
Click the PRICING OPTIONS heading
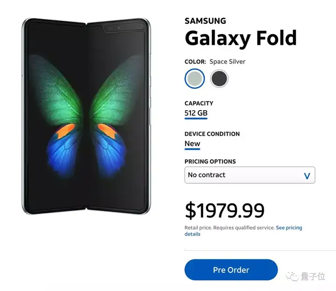[x=210, y=162]
